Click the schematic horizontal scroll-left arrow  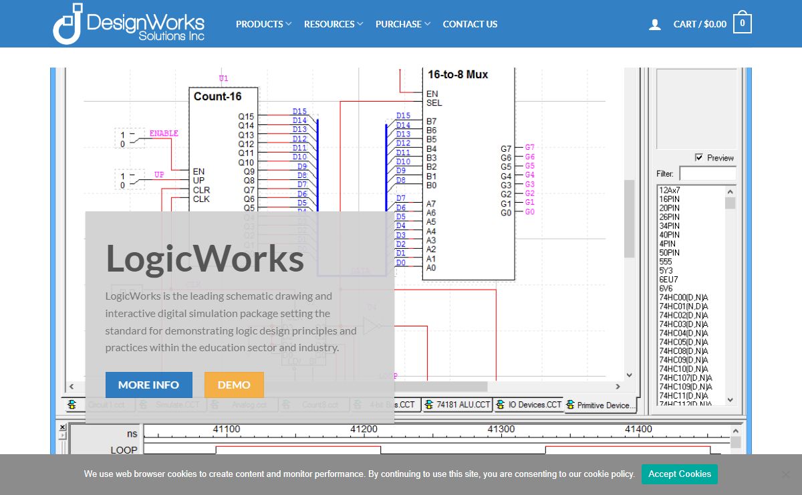pyautogui.click(x=72, y=387)
